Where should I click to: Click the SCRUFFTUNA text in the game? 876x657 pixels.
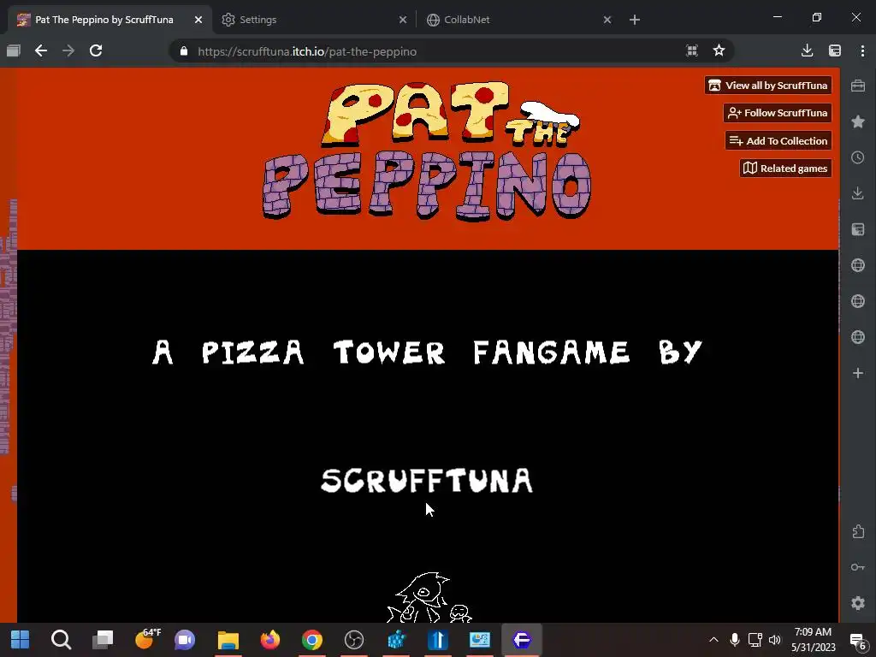tap(428, 481)
